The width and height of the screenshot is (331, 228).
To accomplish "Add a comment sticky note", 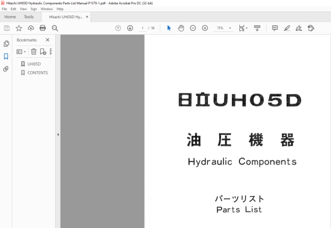I will [x=275, y=28].
